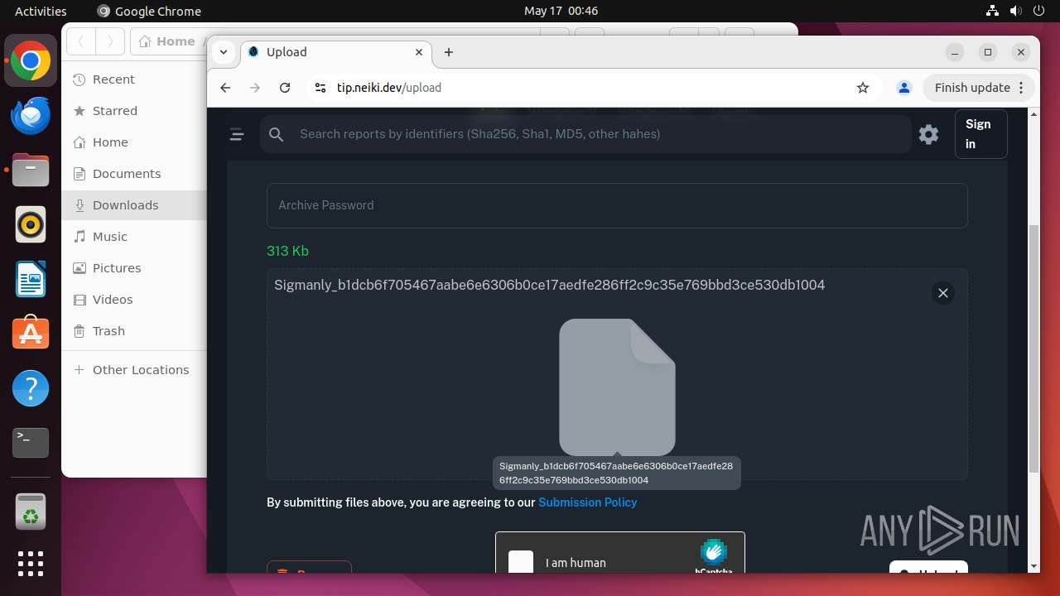Viewport: 1060px width, 596px height.
Task: Go back in Chrome
Action: [225, 88]
